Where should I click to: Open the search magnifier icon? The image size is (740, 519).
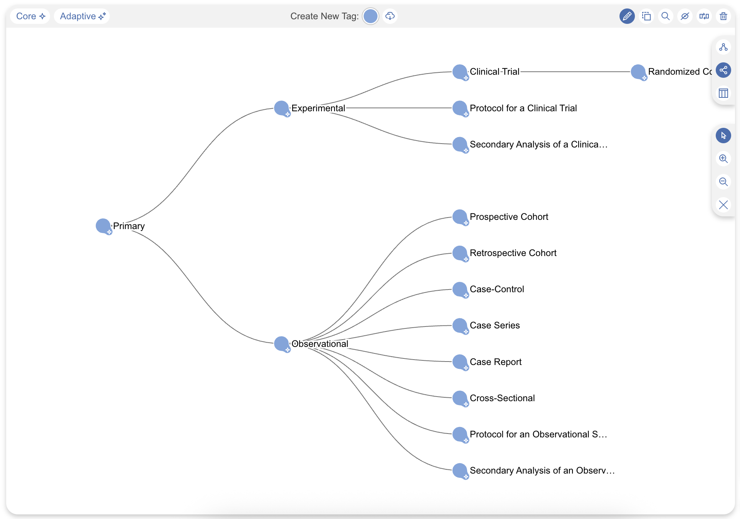(x=665, y=16)
